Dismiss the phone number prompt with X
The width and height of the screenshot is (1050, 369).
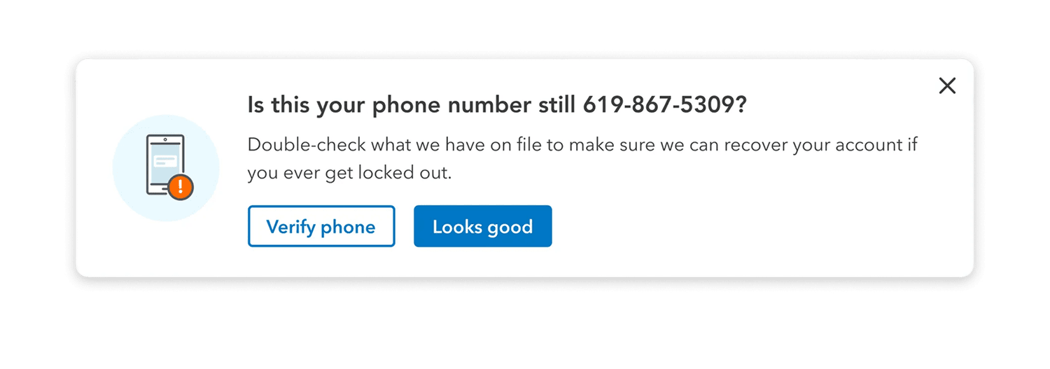point(947,85)
